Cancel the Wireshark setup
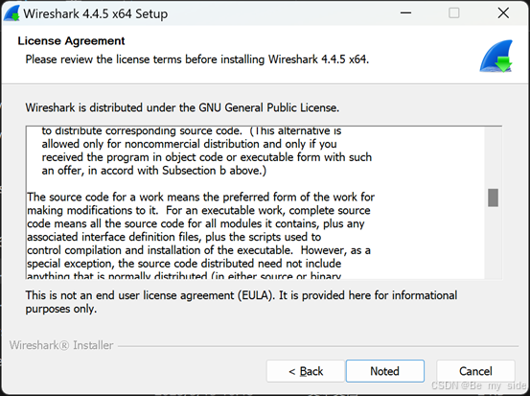Screen dimensions: 530x396 475,371
